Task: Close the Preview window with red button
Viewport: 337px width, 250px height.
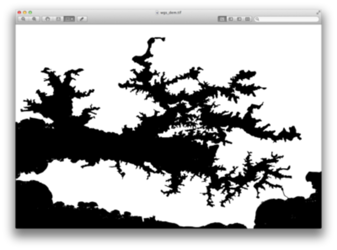Action: click(x=19, y=12)
